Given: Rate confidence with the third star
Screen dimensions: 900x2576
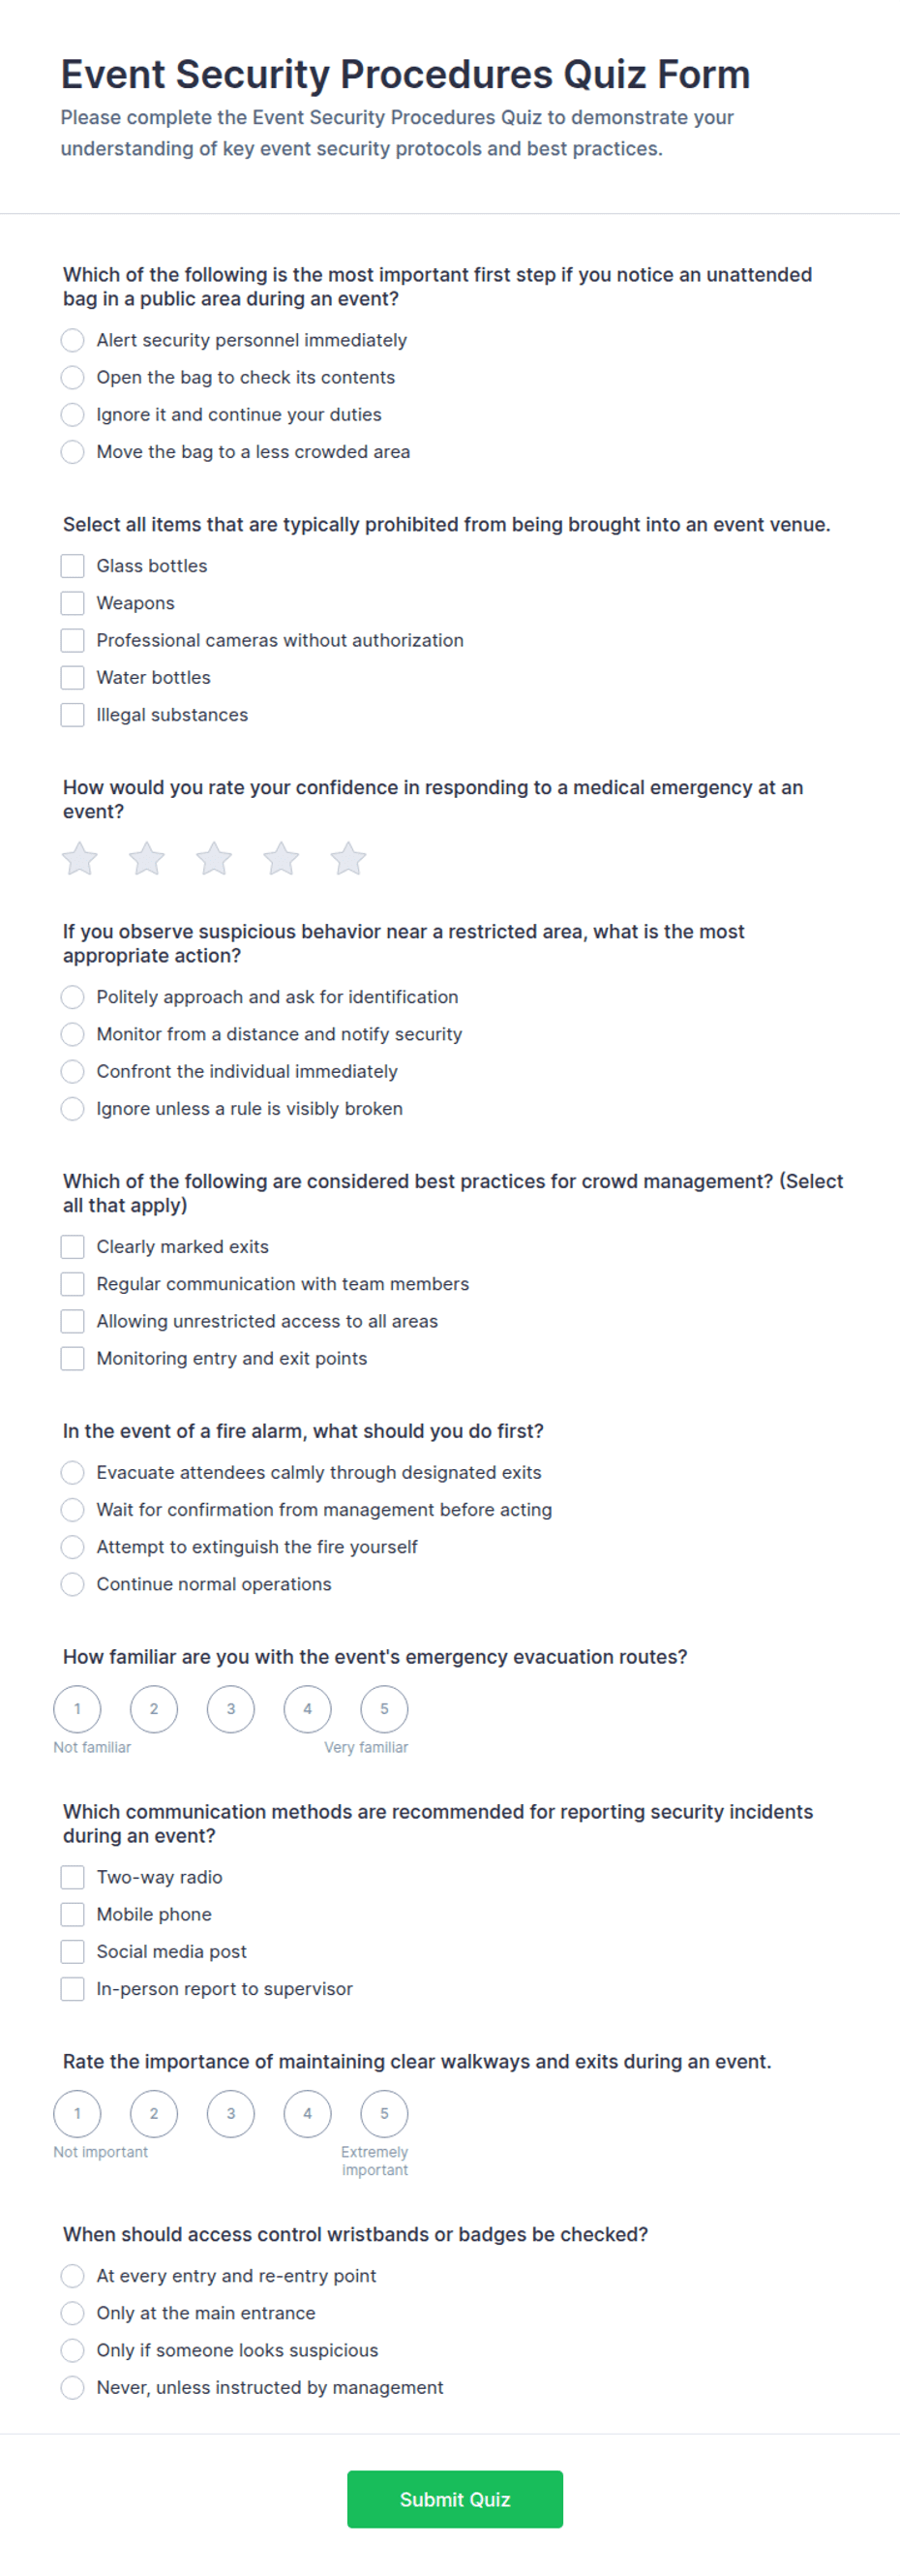Looking at the screenshot, I should pos(214,858).
